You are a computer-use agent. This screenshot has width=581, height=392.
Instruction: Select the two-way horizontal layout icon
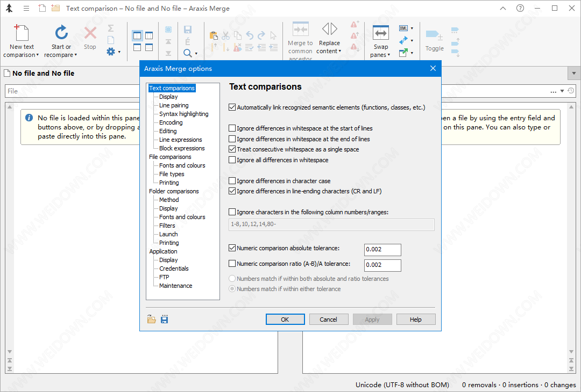137,47
